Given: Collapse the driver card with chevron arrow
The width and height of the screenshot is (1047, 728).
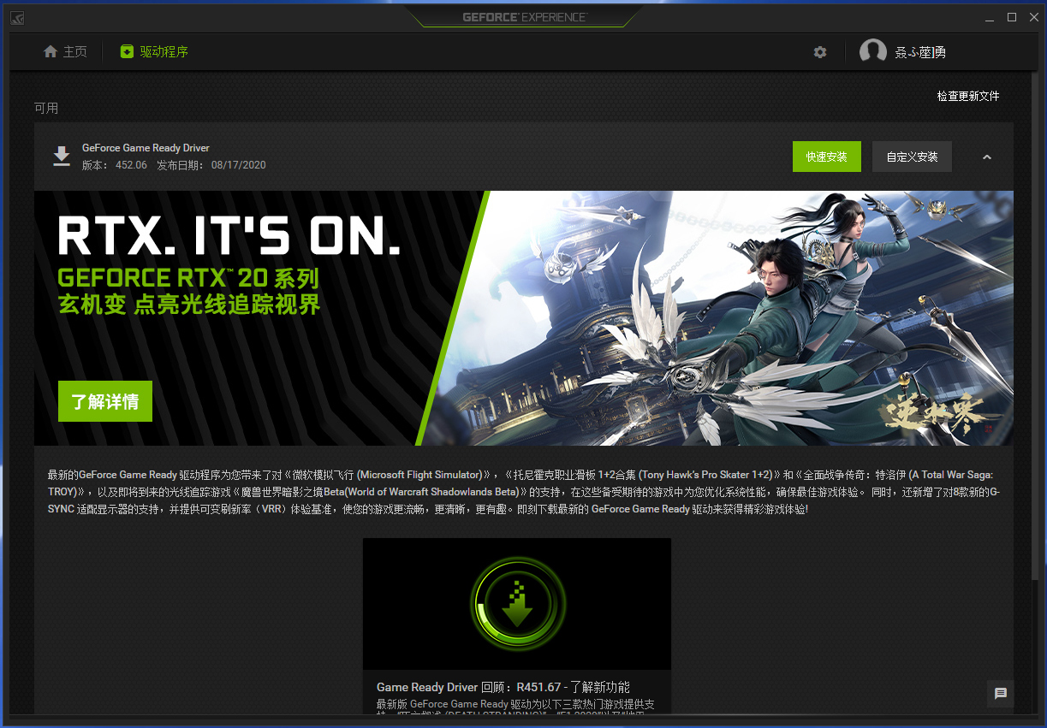Looking at the screenshot, I should 987,157.
